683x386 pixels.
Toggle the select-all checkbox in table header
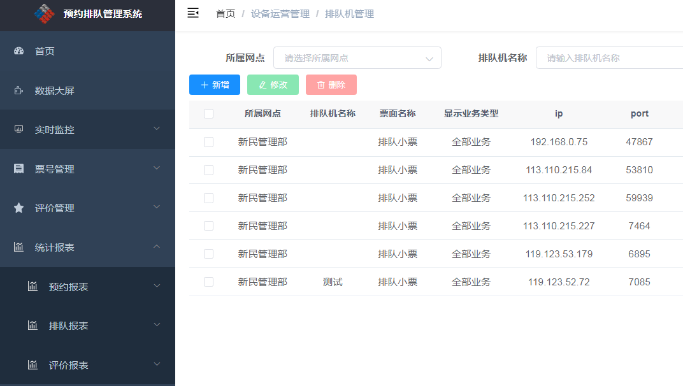(208, 113)
